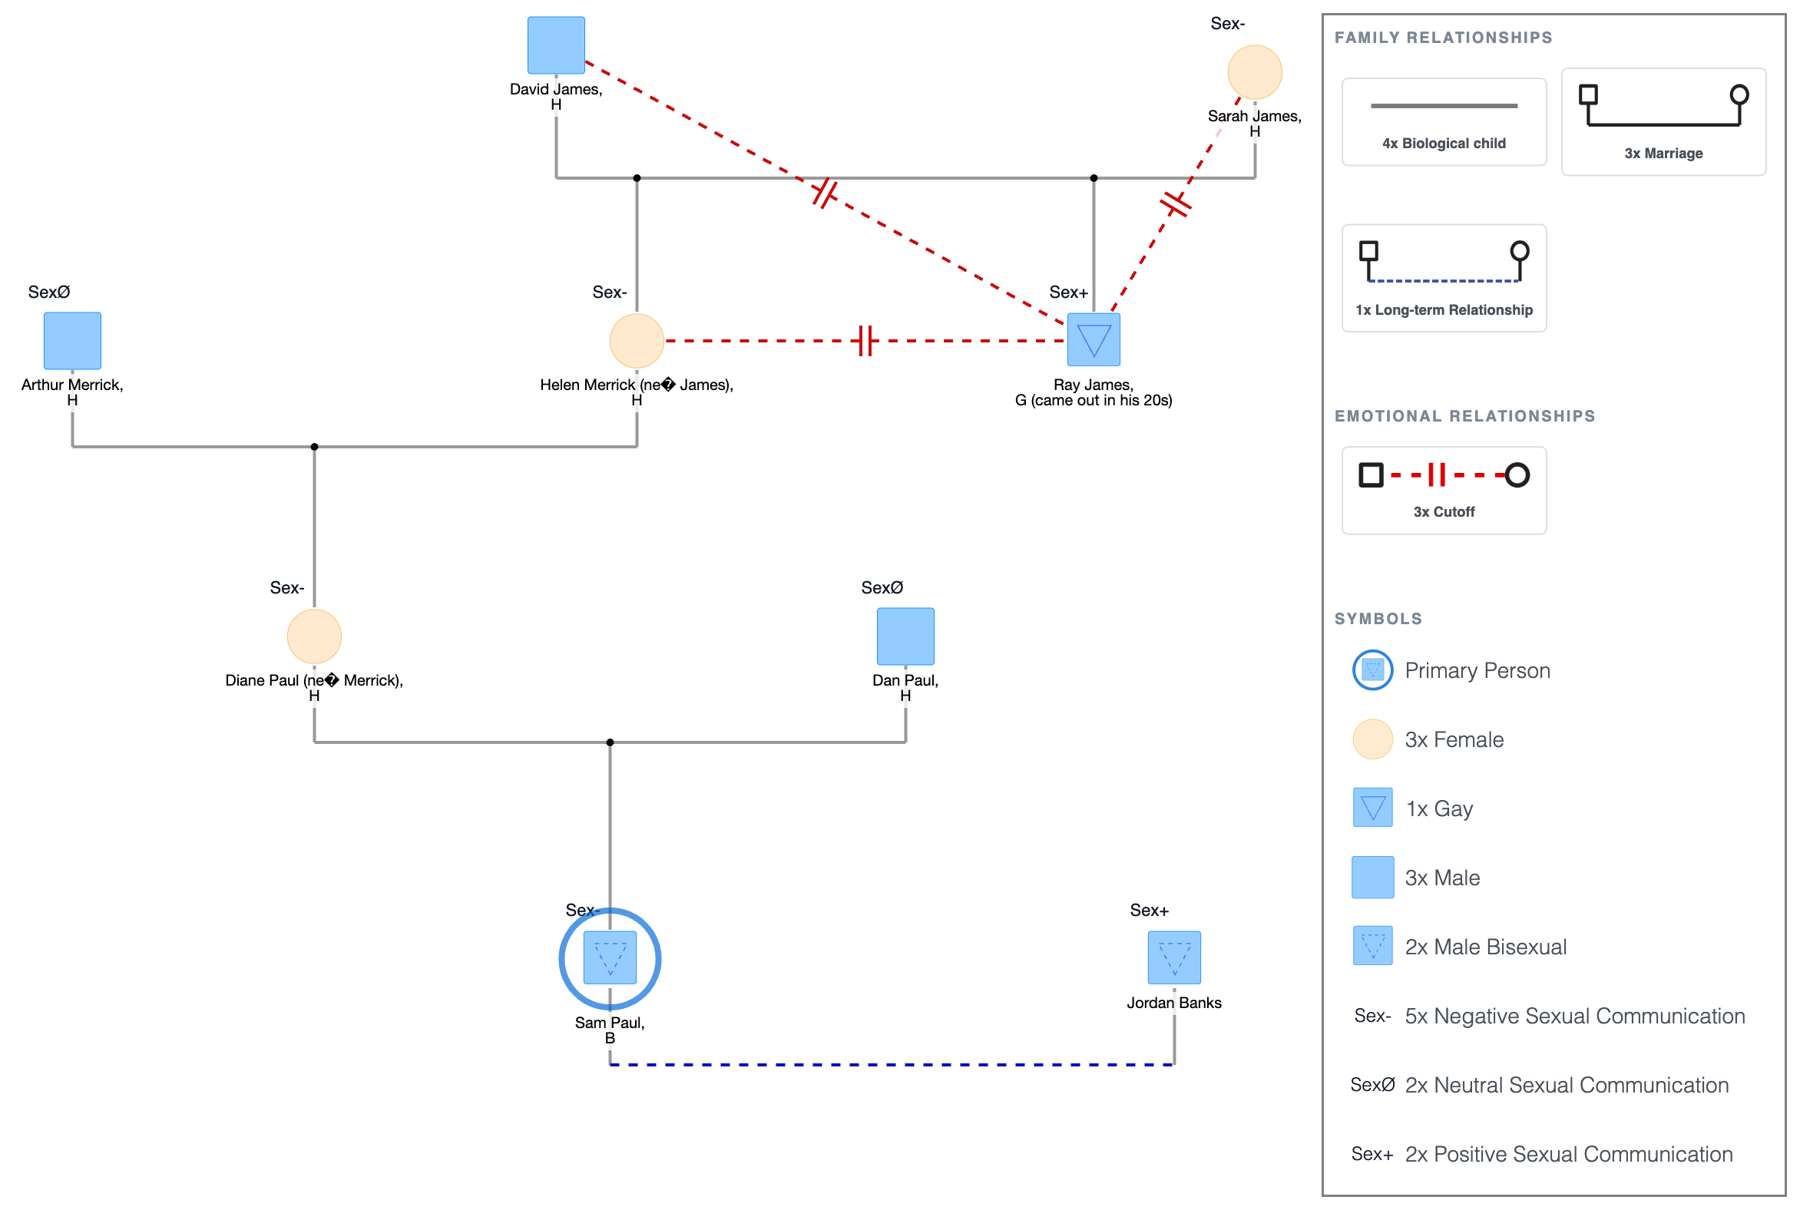The height and width of the screenshot is (1210, 1800).
Task: Click Jordan Banks's bisexual male node
Action: tap(1174, 957)
